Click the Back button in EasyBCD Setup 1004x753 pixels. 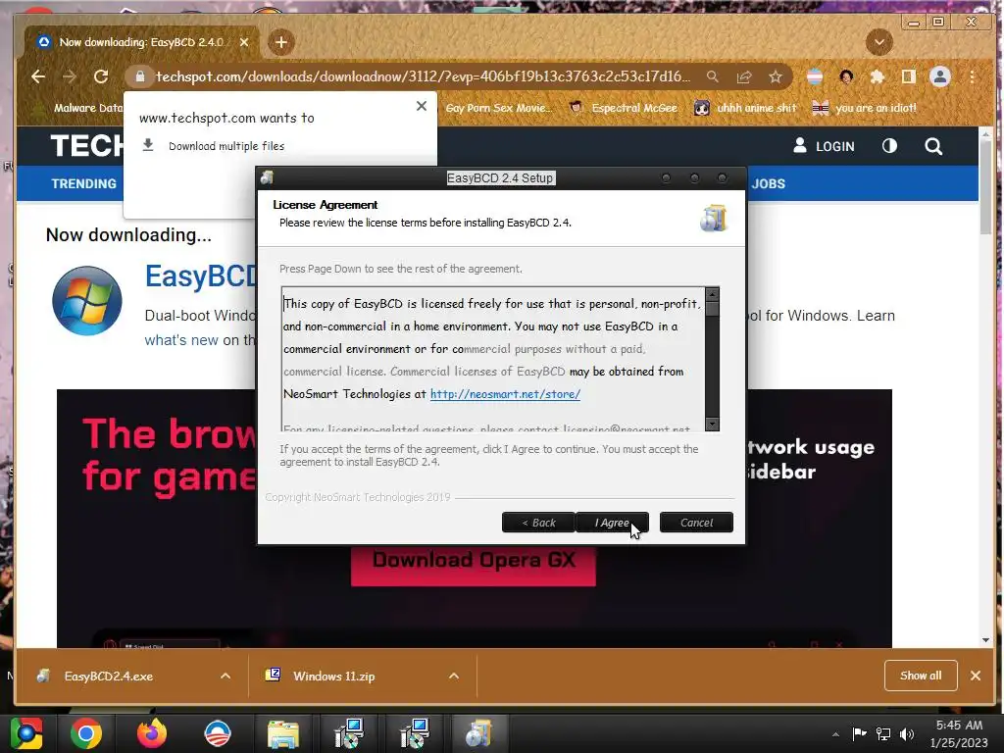538,523
